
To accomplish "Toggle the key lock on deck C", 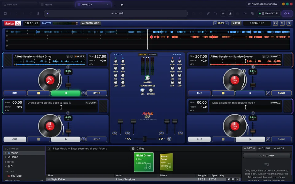I will 84,139.
